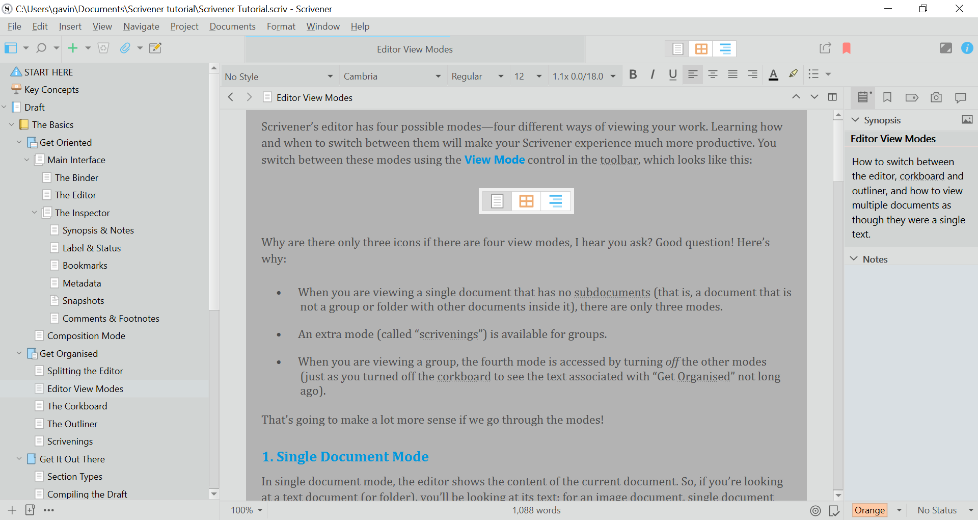This screenshot has width=978, height=520.
Task: Go forward in editor history
Action: (249, 97)
